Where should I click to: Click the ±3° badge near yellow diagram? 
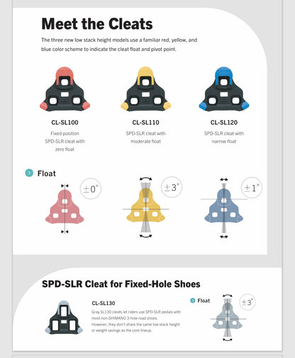[x=172, y=187]
